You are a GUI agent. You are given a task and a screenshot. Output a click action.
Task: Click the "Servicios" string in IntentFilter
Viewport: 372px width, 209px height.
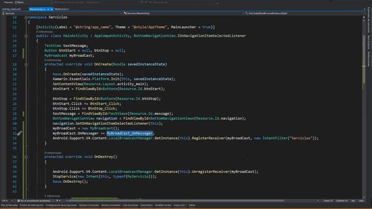[301, 138]
